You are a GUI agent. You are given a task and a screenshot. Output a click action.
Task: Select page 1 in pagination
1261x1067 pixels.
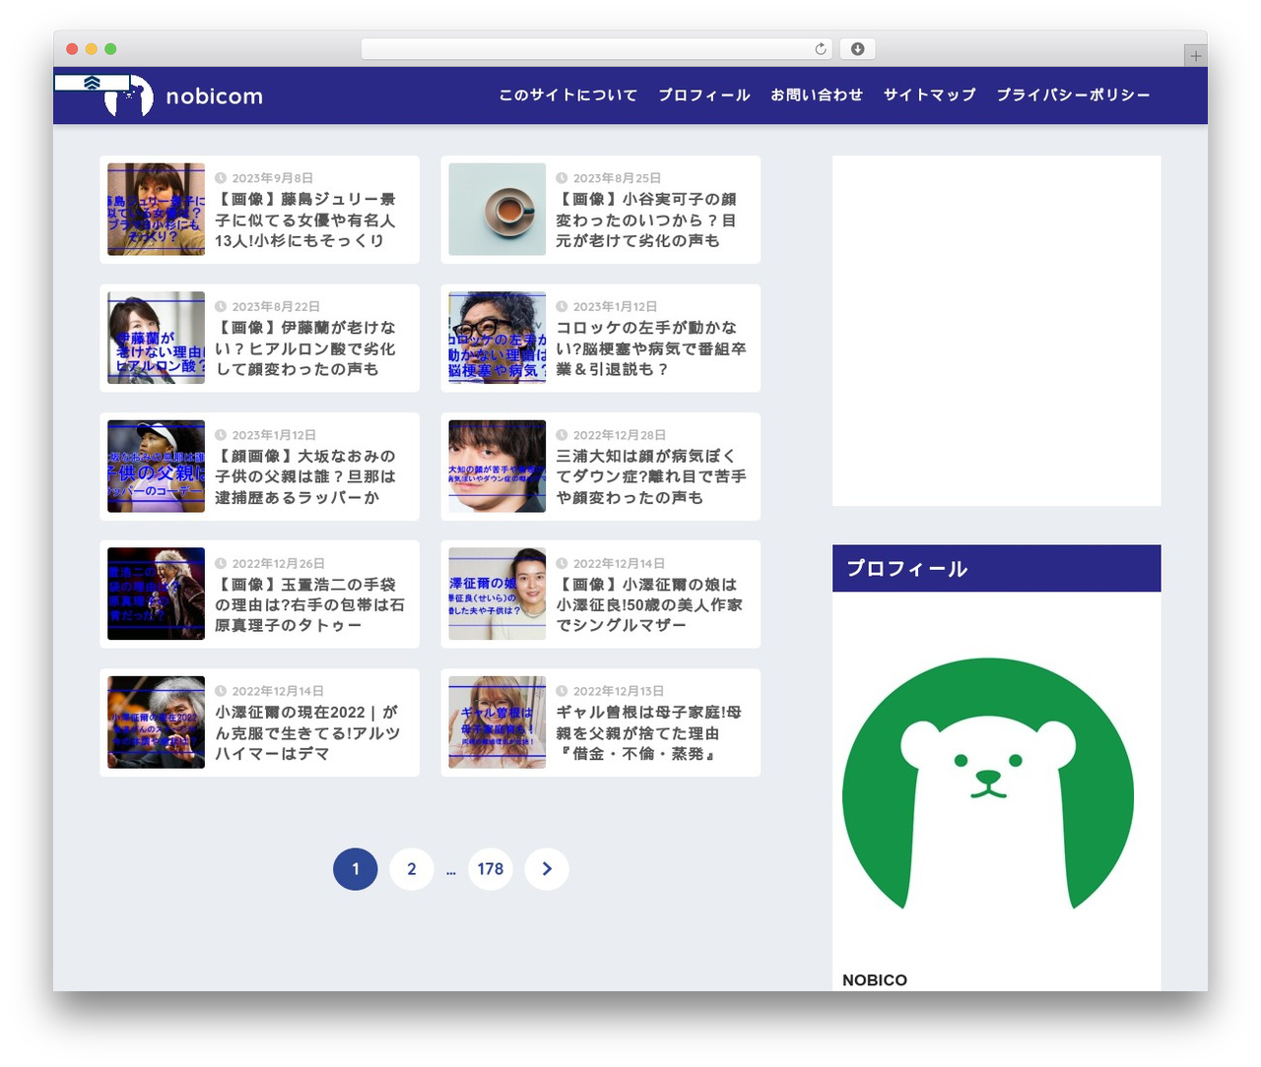pos(356,869)
